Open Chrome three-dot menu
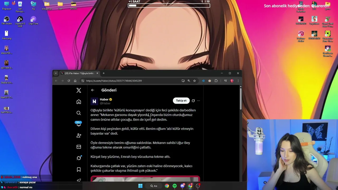 coord(238,81)
